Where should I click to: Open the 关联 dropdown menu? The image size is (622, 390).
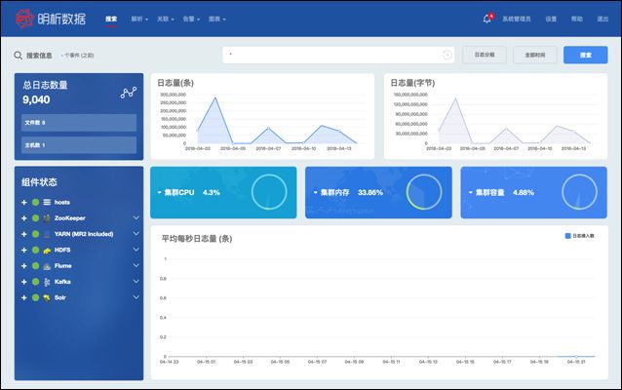point(166,19)
